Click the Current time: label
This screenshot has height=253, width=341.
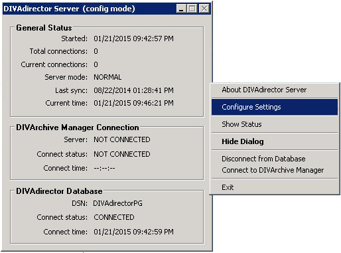(x=66, y=103)
